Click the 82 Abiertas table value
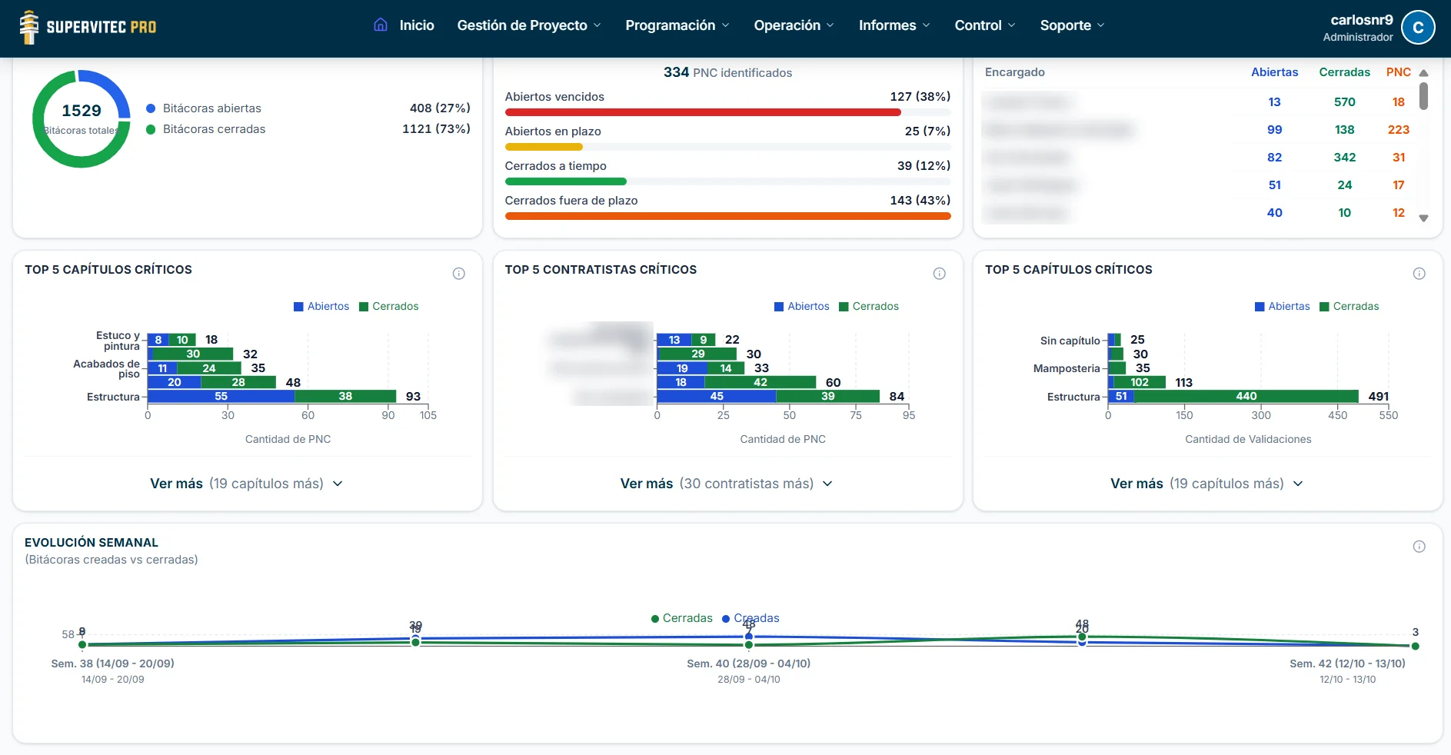The height and width of the screenshot is (755, 1451). 1274,158
